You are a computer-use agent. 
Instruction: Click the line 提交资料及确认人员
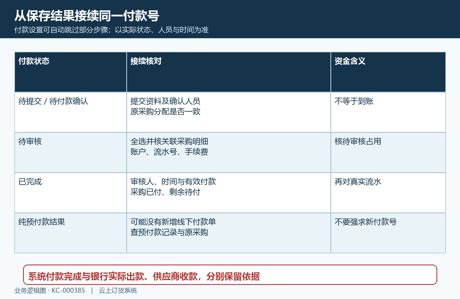point(165,101)
